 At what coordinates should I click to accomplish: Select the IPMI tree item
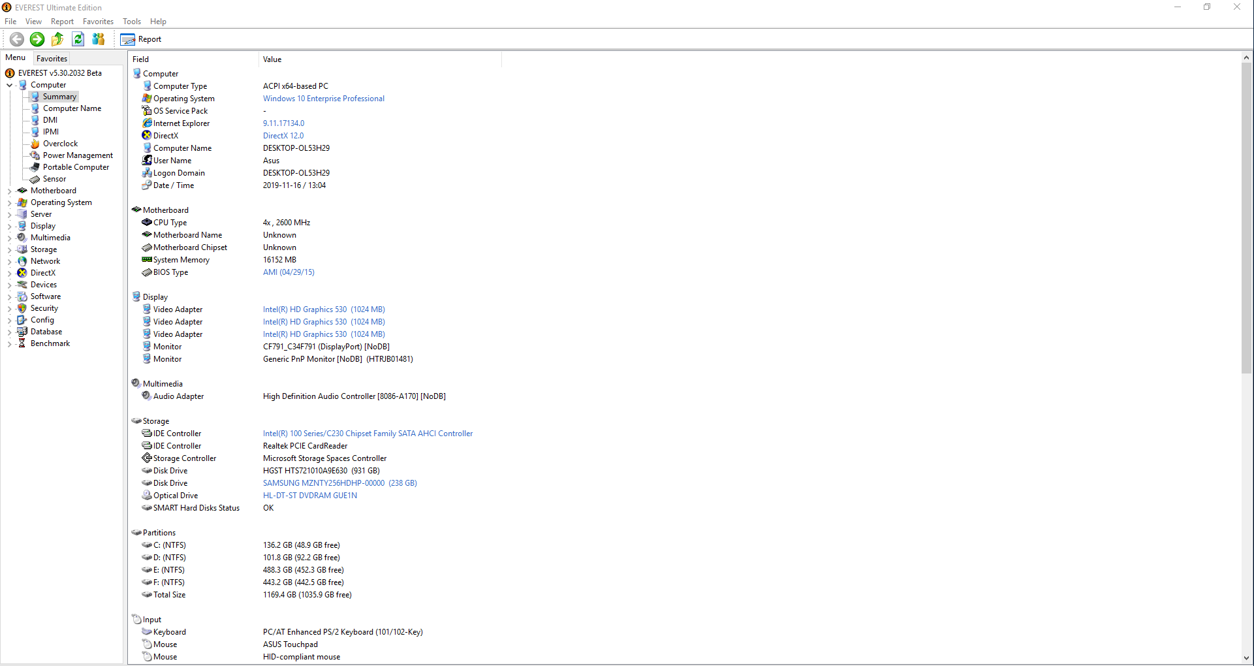pyautogui.click(x=51, y=132)
